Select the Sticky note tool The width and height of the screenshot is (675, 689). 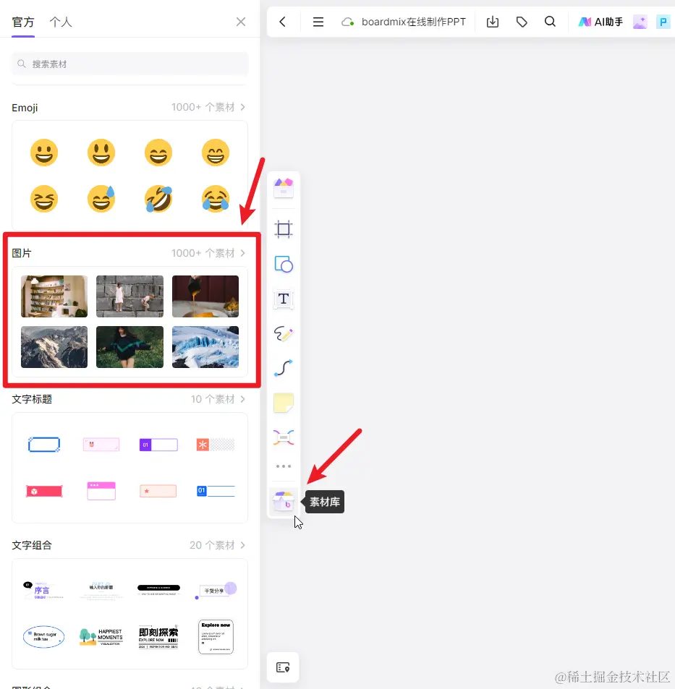point(284,403)
